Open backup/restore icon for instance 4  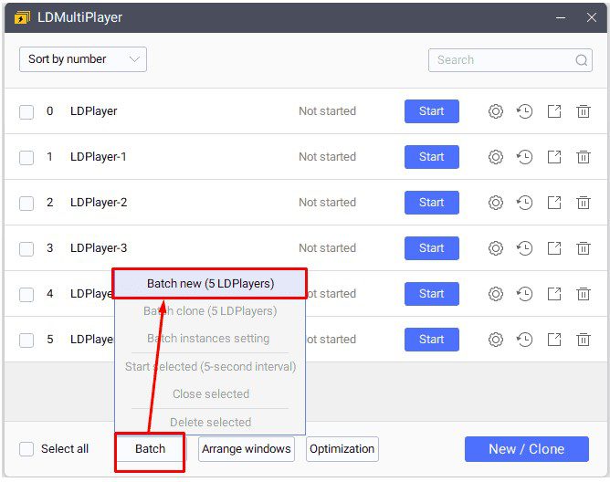coord(524,294)
